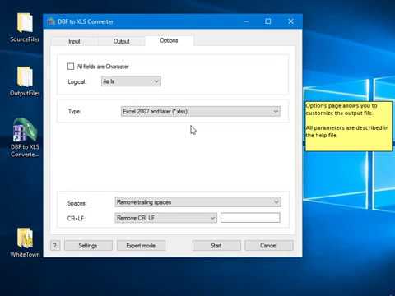Open the OutputFiles desktop folder icon
395x296 pixels.
25,81
